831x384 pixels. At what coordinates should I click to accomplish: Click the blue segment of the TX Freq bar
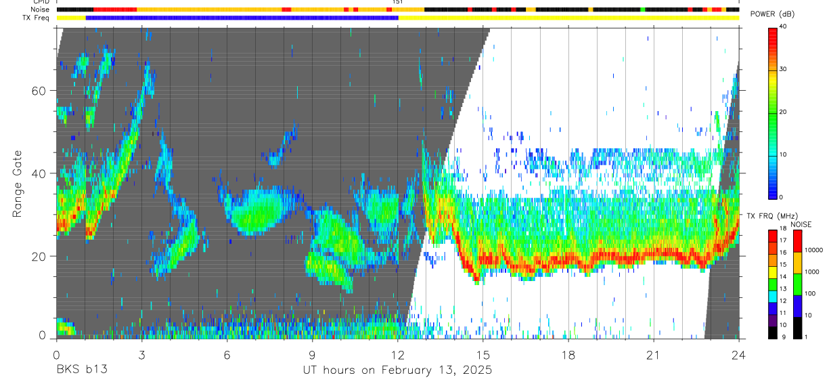pos(242,18)
